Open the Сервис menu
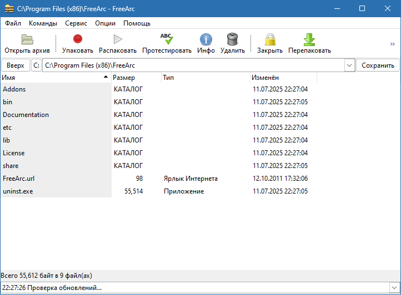The height and width of the screenshot is (295, 401). click(x=76, y=23)
